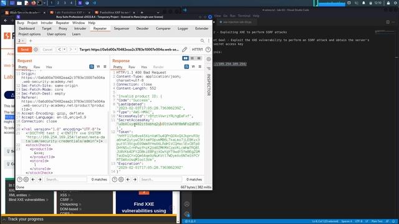Open Terminal menu in VS Code
399x224 pixels.
click(244, 16)
